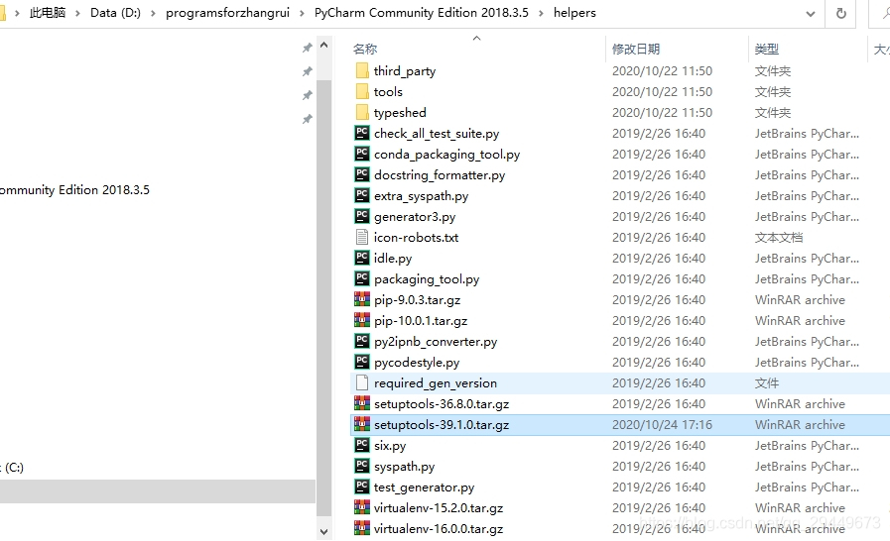Click 文本文档 type of icon-robots.txt
This screenshot has width=890, height=541.
click(779, 238)
